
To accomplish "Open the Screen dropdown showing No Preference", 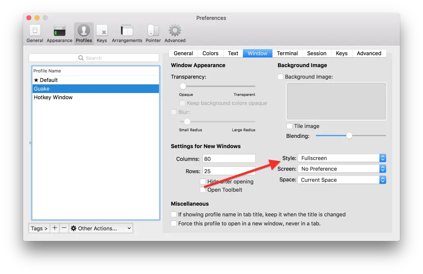I will 342,169.
